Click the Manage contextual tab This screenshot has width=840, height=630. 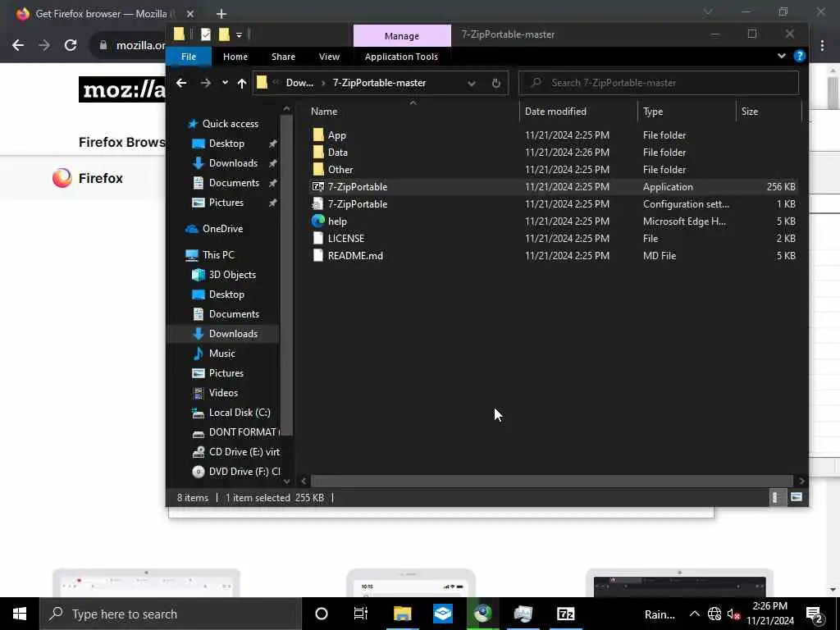point(402,36)
